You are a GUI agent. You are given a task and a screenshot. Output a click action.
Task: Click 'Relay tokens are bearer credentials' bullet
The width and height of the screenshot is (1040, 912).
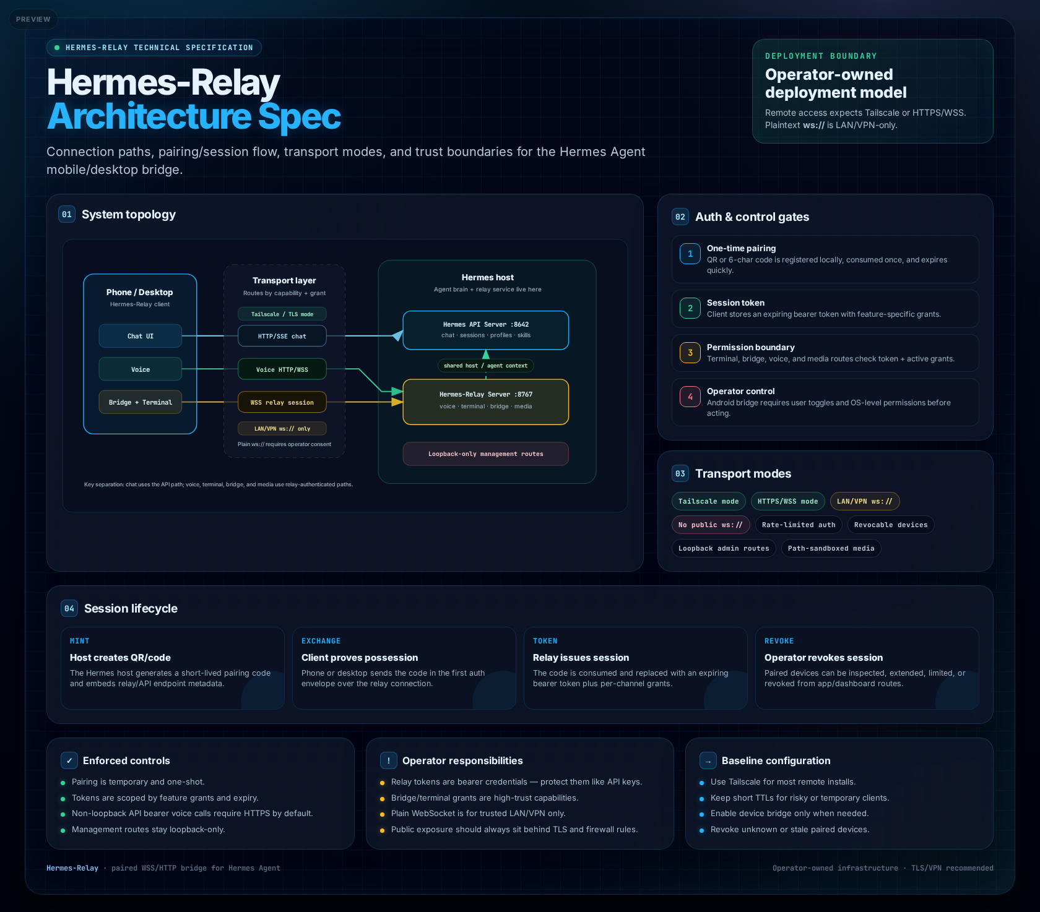coord(516,782)
